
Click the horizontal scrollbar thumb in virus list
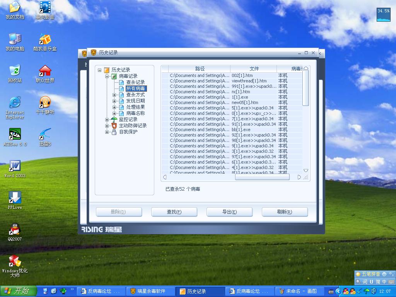(262, 177)
